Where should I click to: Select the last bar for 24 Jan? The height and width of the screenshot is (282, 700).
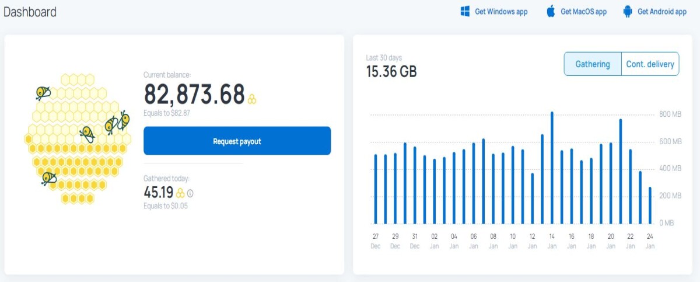point(650,206)
